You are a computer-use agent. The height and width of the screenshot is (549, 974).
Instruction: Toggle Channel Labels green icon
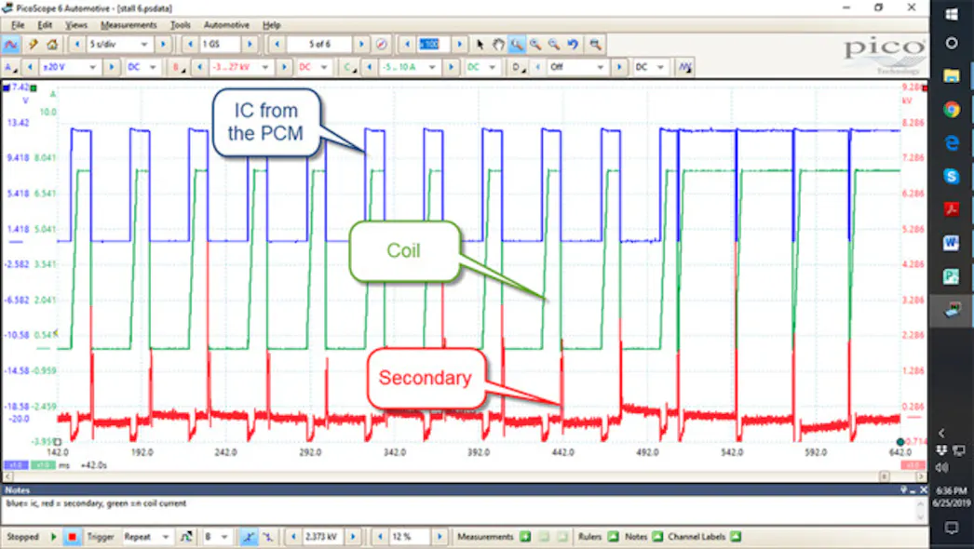click(x=736, y=537)
